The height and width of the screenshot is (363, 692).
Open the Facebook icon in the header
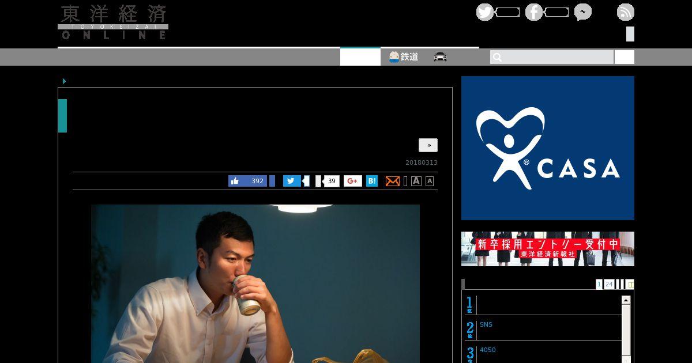[x=534, y=12]
